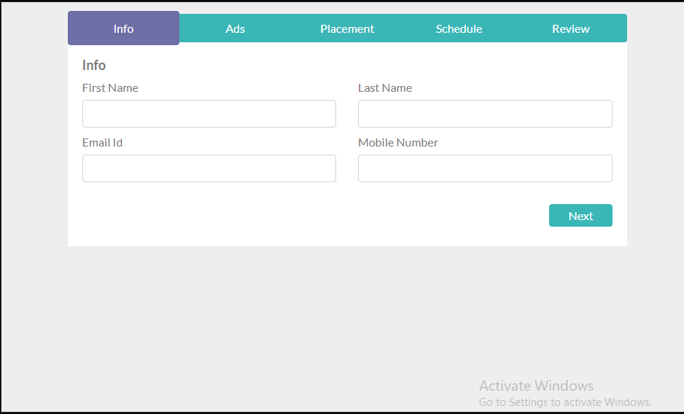Click the First Name label text
Viewport: 684px width, 414px height.
pos(110,88)
